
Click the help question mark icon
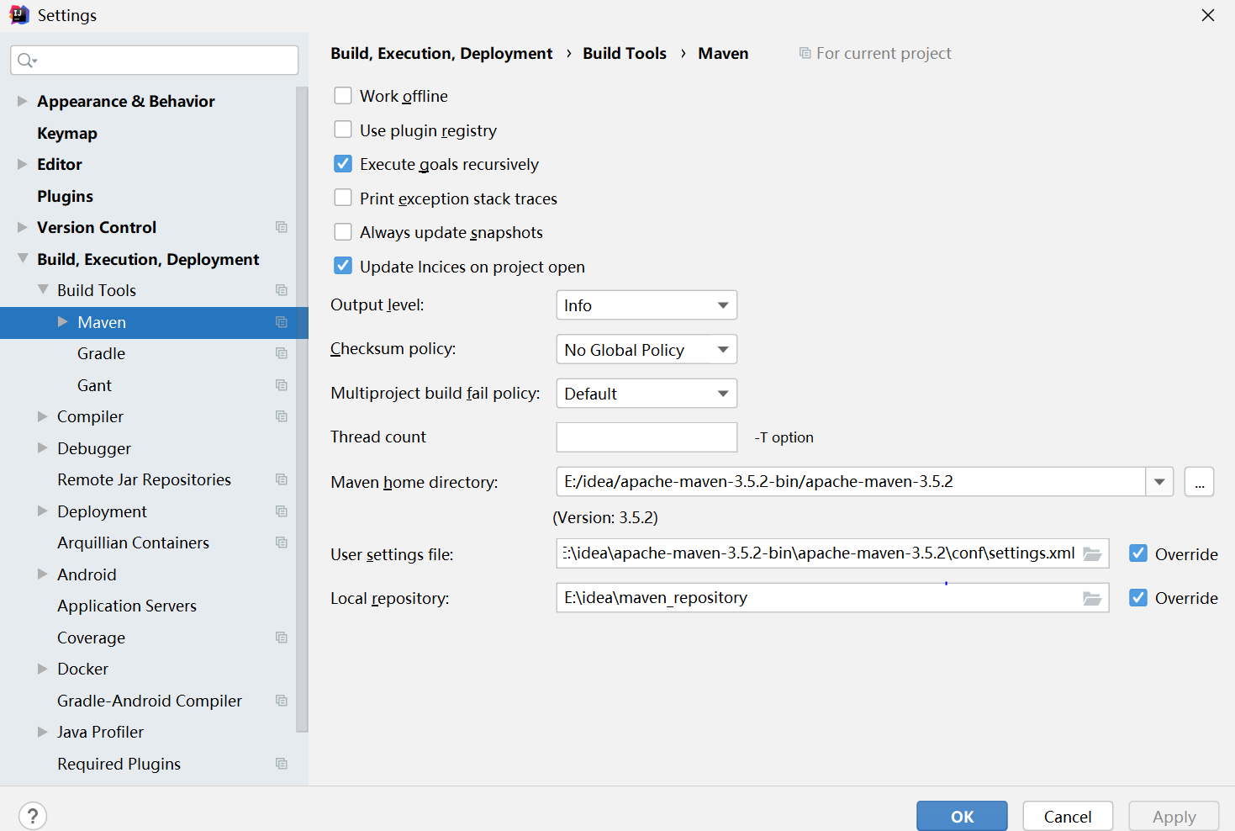(32, 816)
